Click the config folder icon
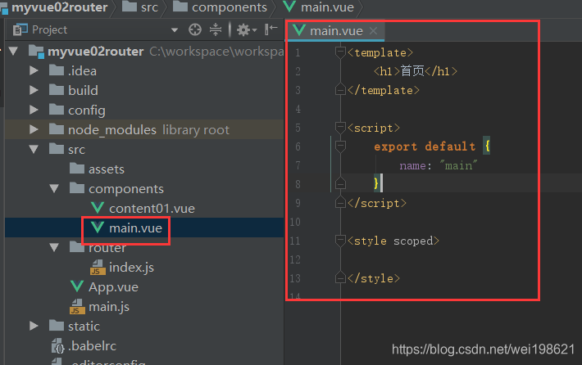 57,110
